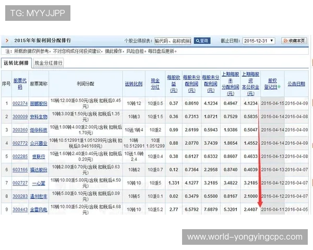Open stock code link 300360
Viewport: 313px width, 250px height.
pyautogui.click(x=20, y=130)
